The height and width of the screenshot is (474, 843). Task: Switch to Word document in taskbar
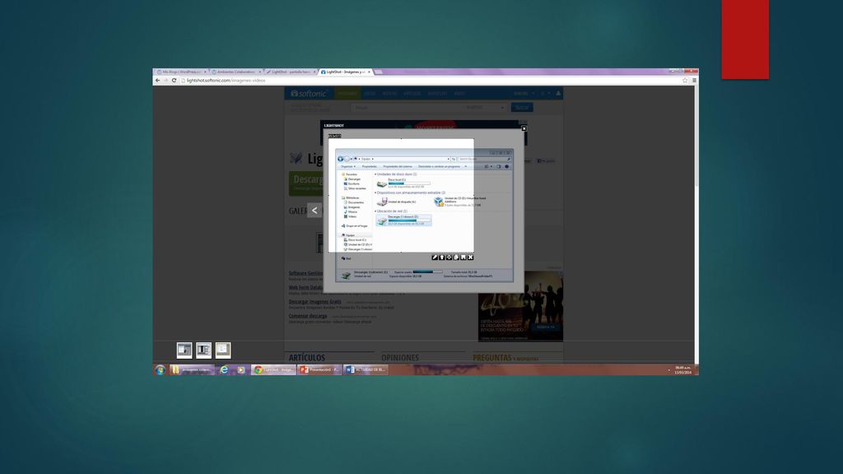click(366, 369)
